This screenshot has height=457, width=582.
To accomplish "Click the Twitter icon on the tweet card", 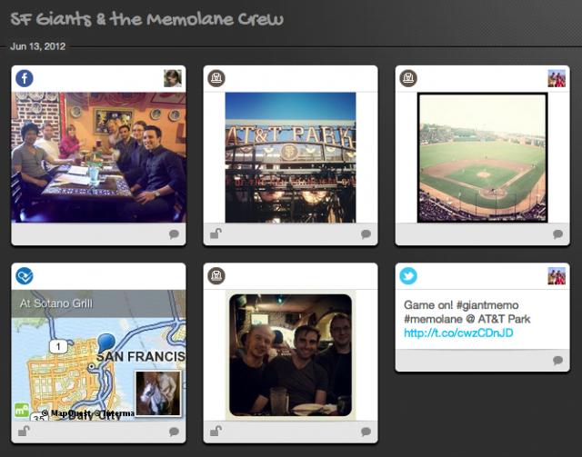I will [x=408, y=276].
